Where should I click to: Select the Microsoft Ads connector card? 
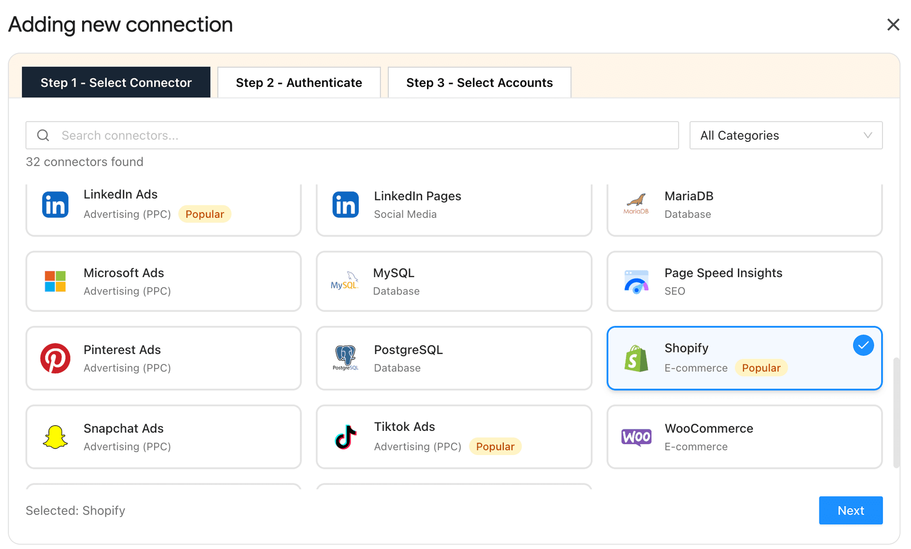[x=164, y=281]
